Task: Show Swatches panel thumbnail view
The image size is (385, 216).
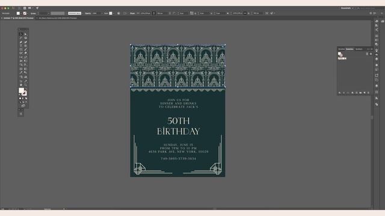Action: (x=371, y=54)
